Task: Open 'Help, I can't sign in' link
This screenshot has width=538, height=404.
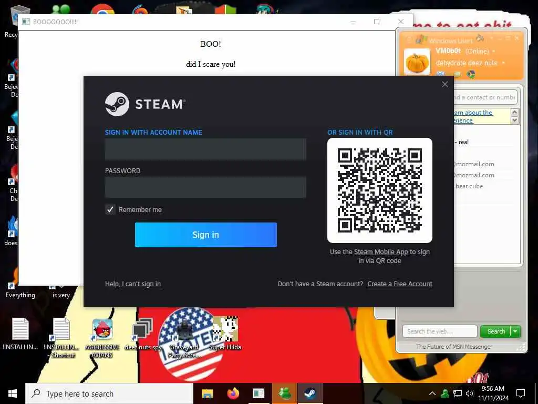Action: pos(133,284)
